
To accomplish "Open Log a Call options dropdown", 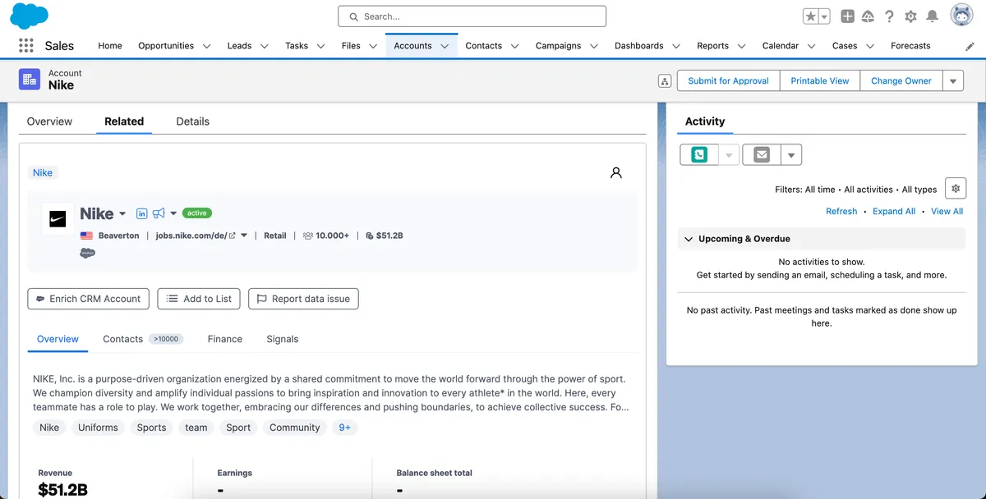I will [729, 154].
